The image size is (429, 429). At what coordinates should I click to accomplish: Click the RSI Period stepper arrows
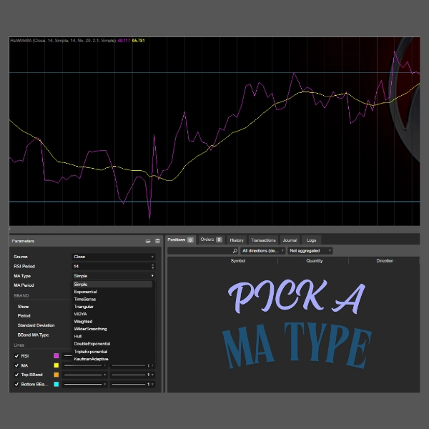pyautogui.click(x=152, y=266)
